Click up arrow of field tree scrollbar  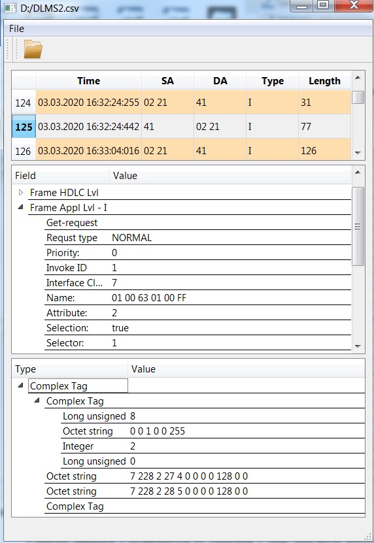[x=358, y=173]
